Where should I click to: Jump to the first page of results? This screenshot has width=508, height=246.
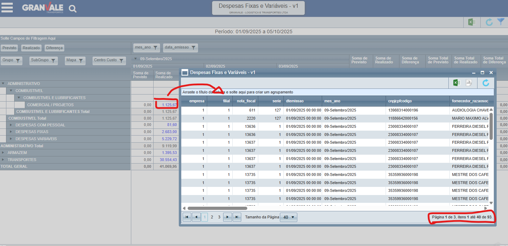(187, 217)
